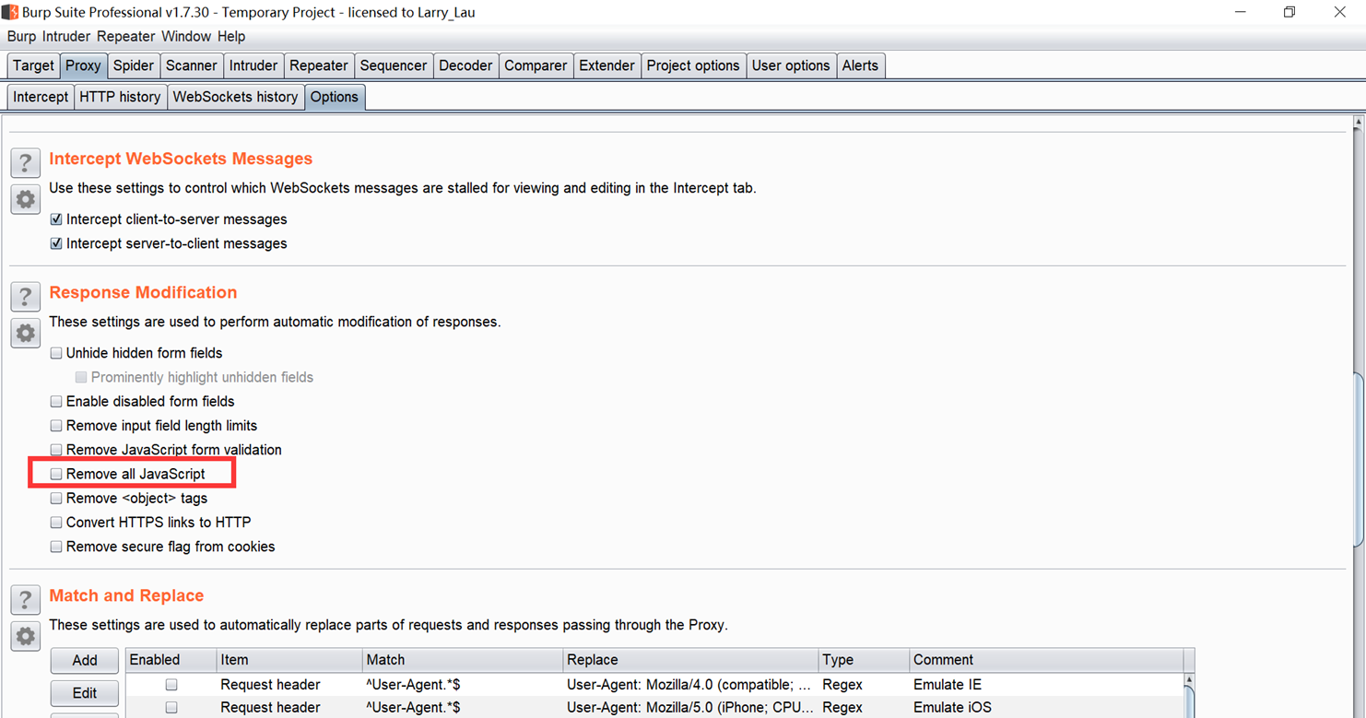
Task: Sort table by the Type column
Action: pos(864,660)
